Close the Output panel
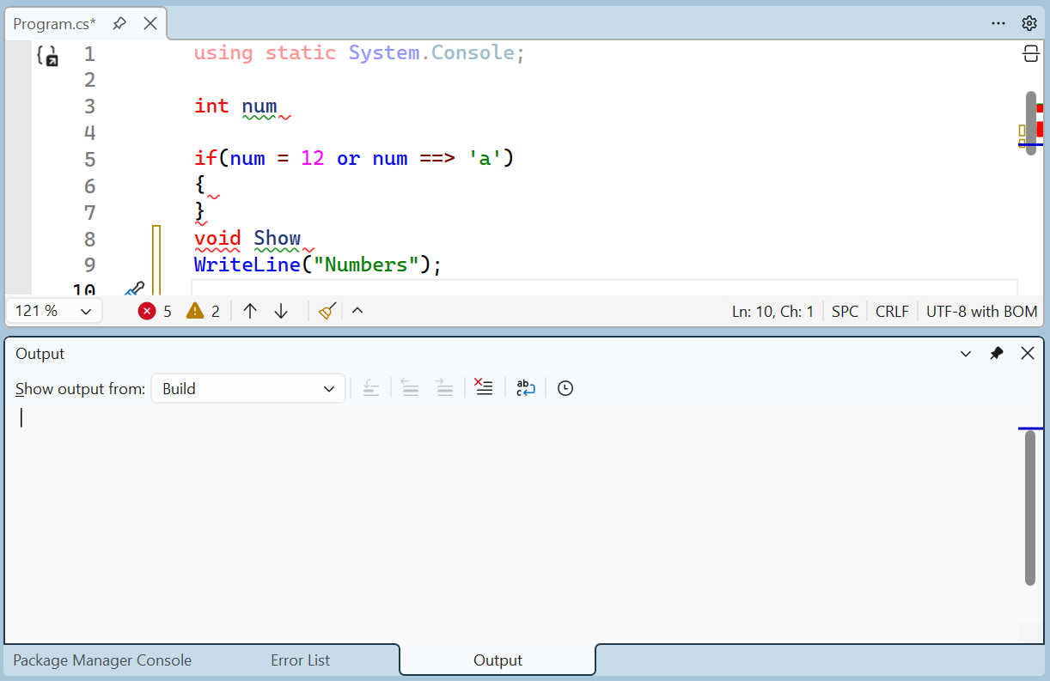Screen dimensions: 1050x681 (1028, 354)
